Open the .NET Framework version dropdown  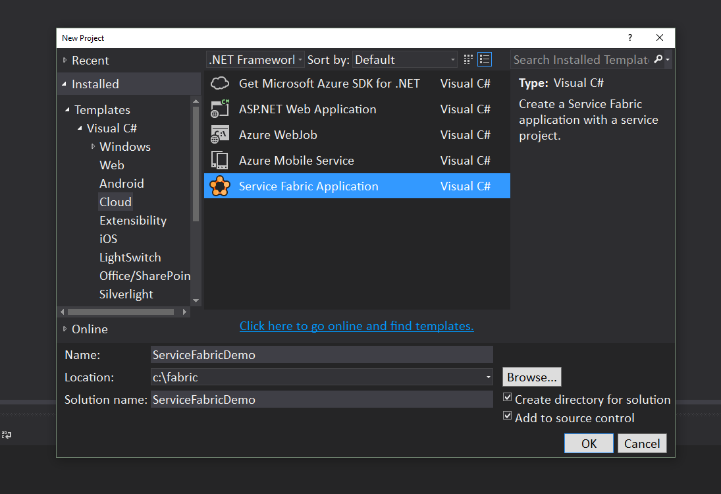[255, 59]
